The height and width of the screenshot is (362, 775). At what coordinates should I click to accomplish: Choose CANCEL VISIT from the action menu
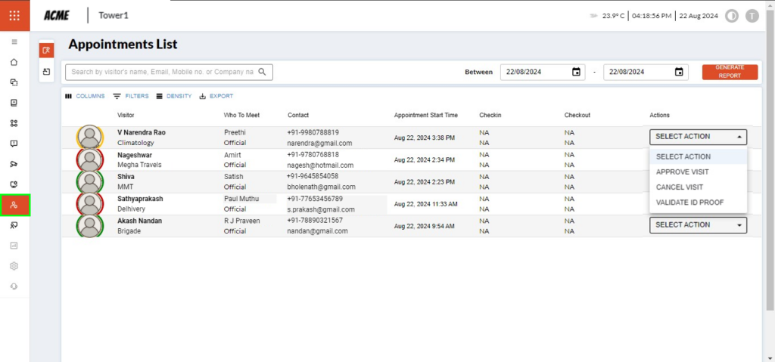679,187
